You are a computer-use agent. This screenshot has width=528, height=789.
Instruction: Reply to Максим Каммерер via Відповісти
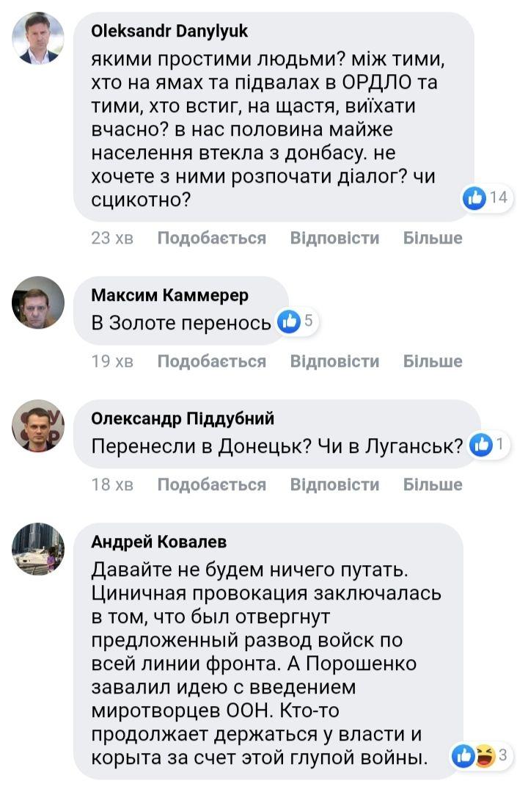[334, 361]
